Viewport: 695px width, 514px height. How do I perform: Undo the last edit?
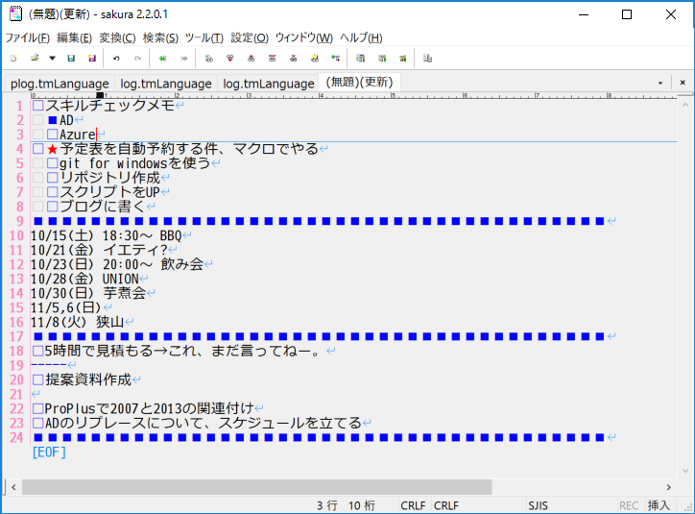point(116,58)
